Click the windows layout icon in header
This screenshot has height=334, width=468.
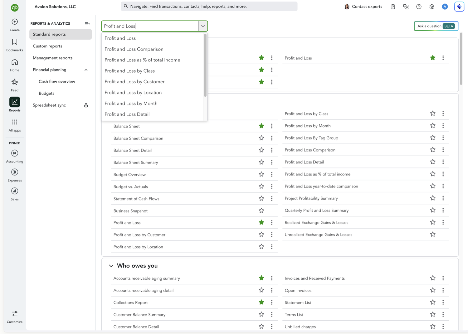[x=406, y=7]
